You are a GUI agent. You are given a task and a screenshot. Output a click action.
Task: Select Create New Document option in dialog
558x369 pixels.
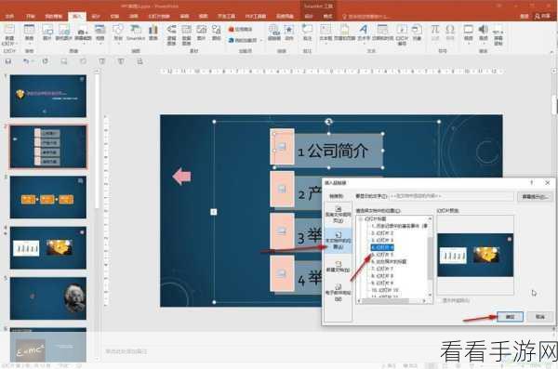tap(339, 266)
